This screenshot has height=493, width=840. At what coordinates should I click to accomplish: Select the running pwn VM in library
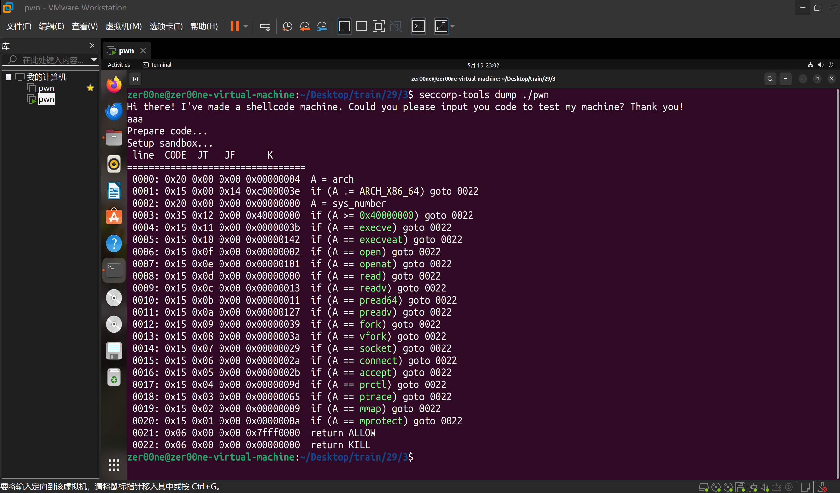(x=46, y=99)
